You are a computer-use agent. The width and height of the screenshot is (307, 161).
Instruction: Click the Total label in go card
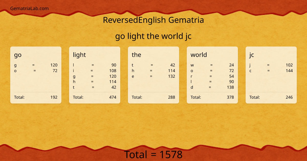[x=19, y=97]
